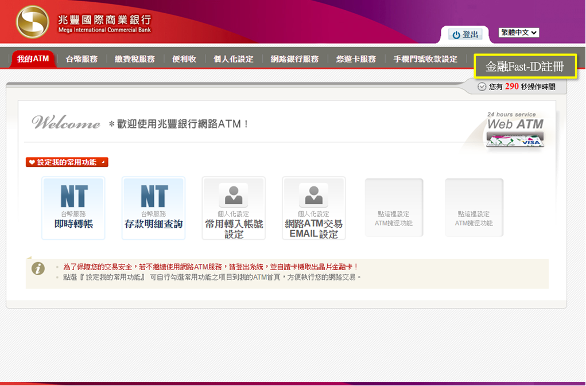This screenshot has height=386, width=586.
Task: Open the 即時轉帳 NT shortcut icon
Action: (x=73, y=207)
